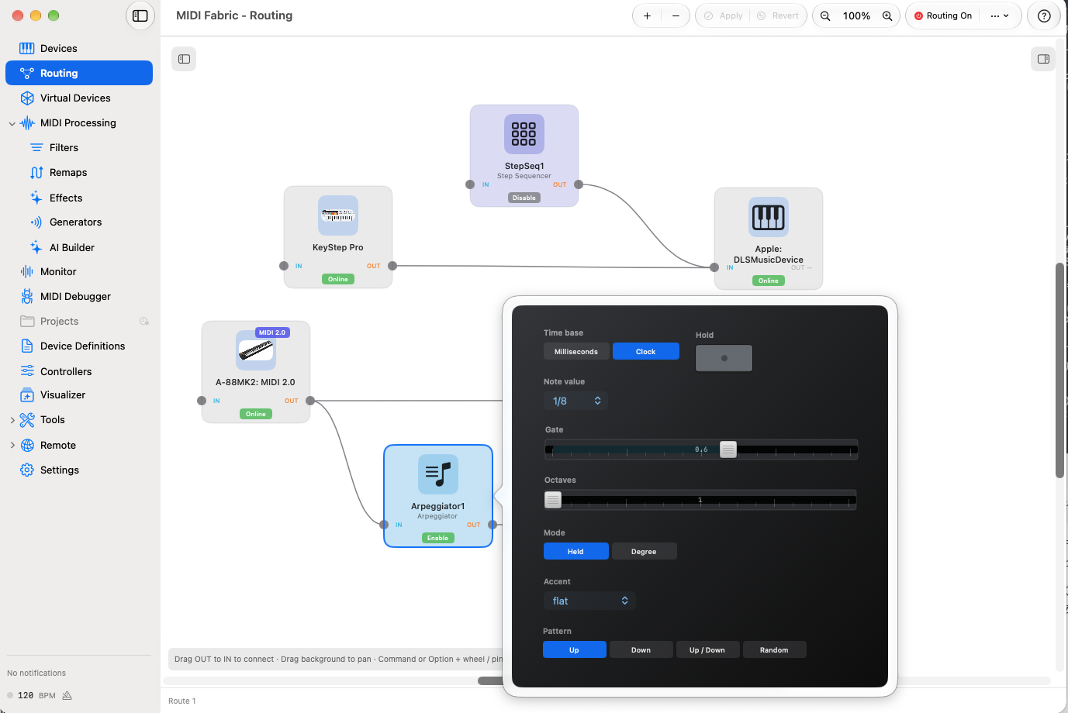Toggle the left canvas panel icon
Image resolution: width=1068 pixels, height=713 pixels.
pyautogui.click(x=184, y=59)
